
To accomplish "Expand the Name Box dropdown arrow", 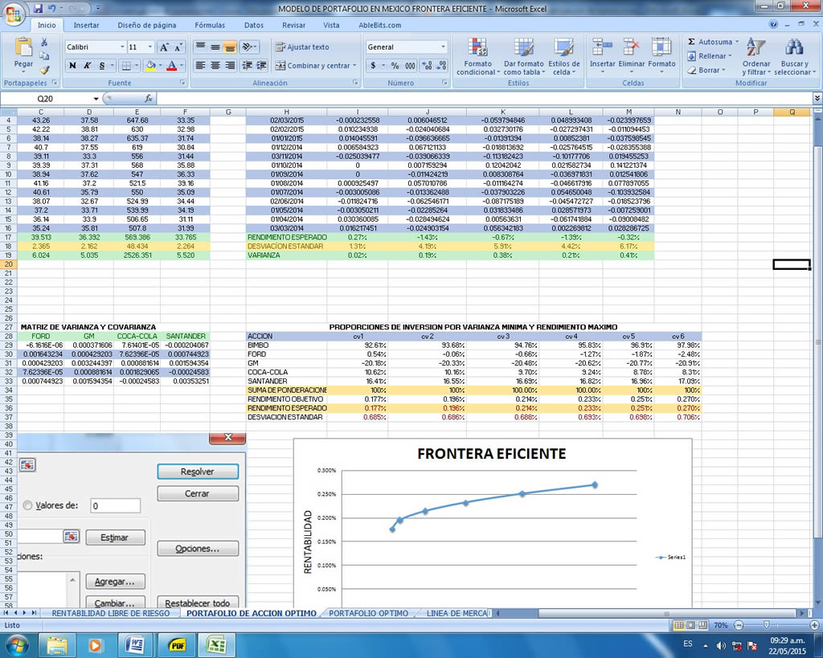I will [96, 99].
